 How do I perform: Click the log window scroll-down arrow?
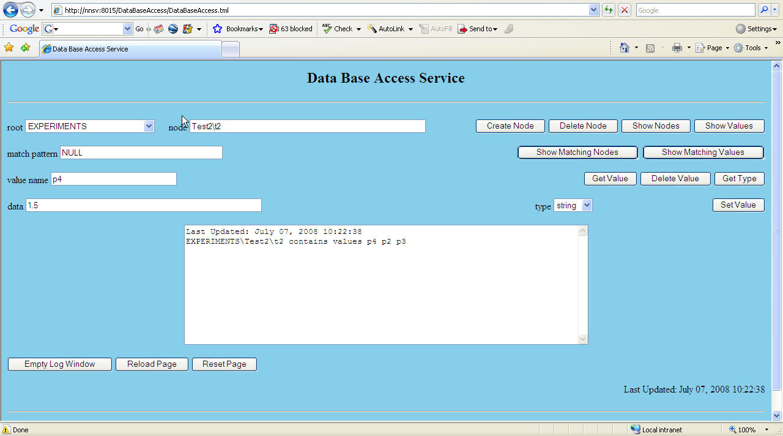click(x=582, y=339)
